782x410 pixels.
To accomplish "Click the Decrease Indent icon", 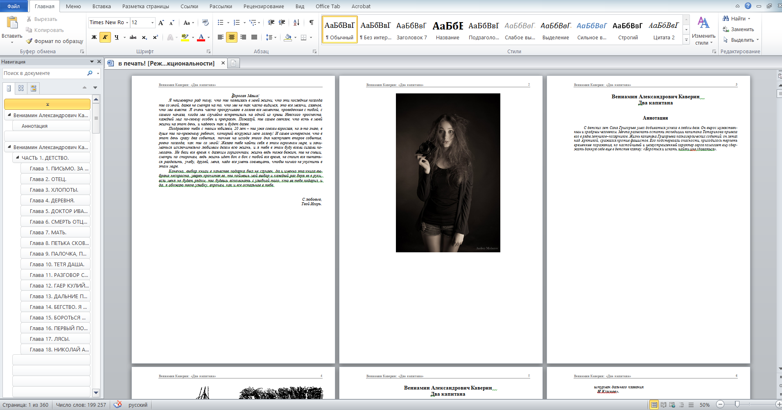I will click(271, 23).
